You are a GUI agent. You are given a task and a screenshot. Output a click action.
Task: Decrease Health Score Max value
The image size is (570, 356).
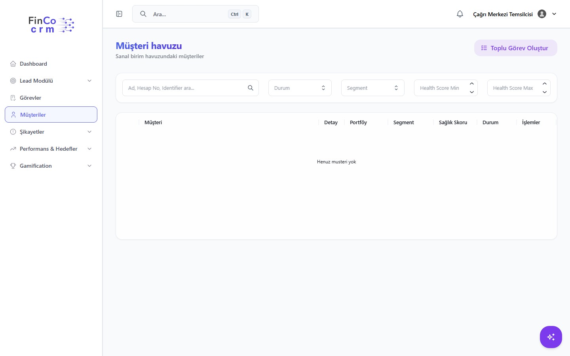(545, 92)
